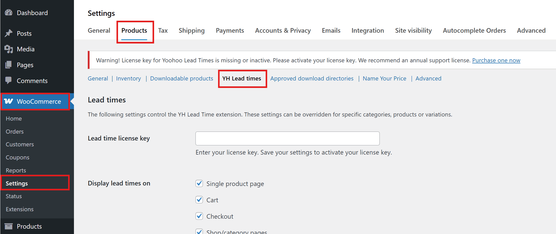Open the Integration tab

[368, 30]
